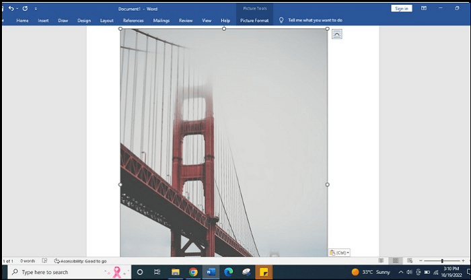Click the Sign in button
Viewport: 471px width, 280px height.
pos(402,9)
